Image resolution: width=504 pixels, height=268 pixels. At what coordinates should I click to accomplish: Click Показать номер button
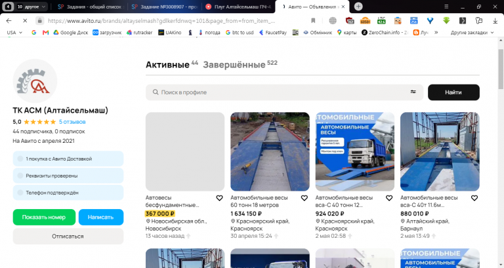click(x=44, y=218)
